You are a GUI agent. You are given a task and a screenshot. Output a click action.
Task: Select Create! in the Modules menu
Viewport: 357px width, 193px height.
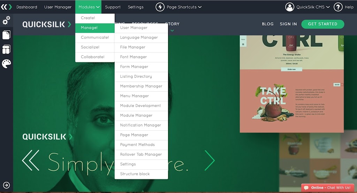click(95, 18)
